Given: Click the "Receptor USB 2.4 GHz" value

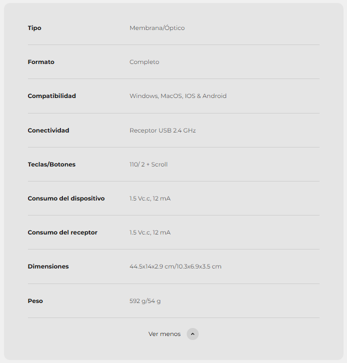Looking at the screenshot, I should (162, 130).
